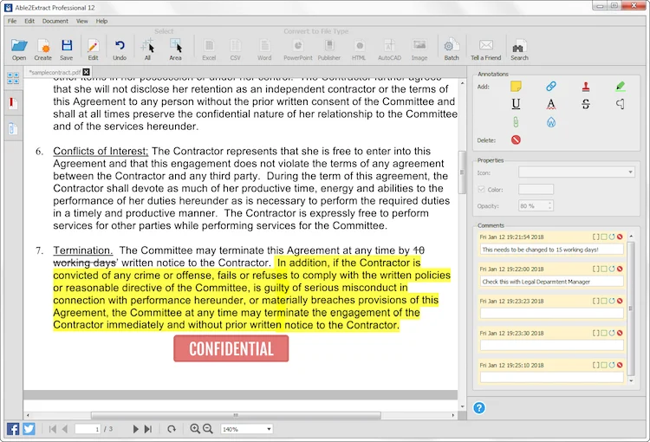
Task: Add a red stamp annotation
Action: click(x=586, y=87)
